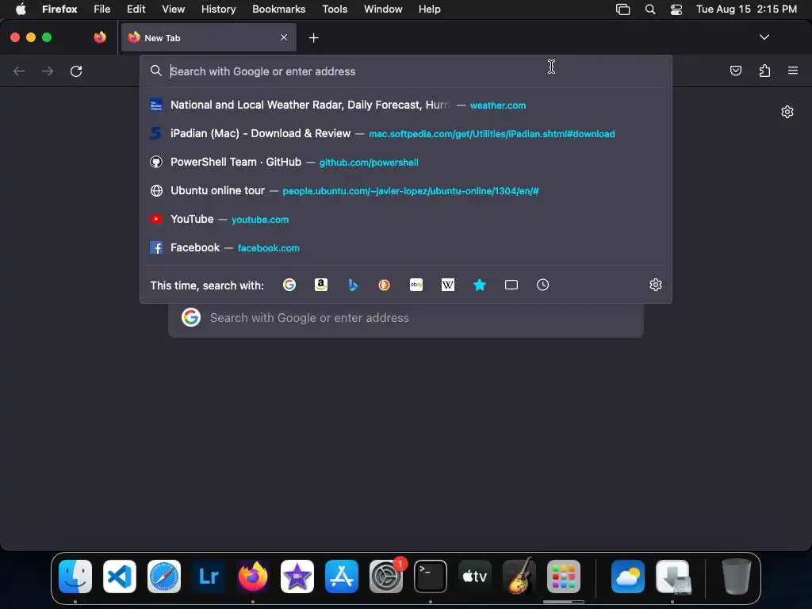The image size is (812, 609).
Task: Close the New Tab tab
Action: coord(284,37)
